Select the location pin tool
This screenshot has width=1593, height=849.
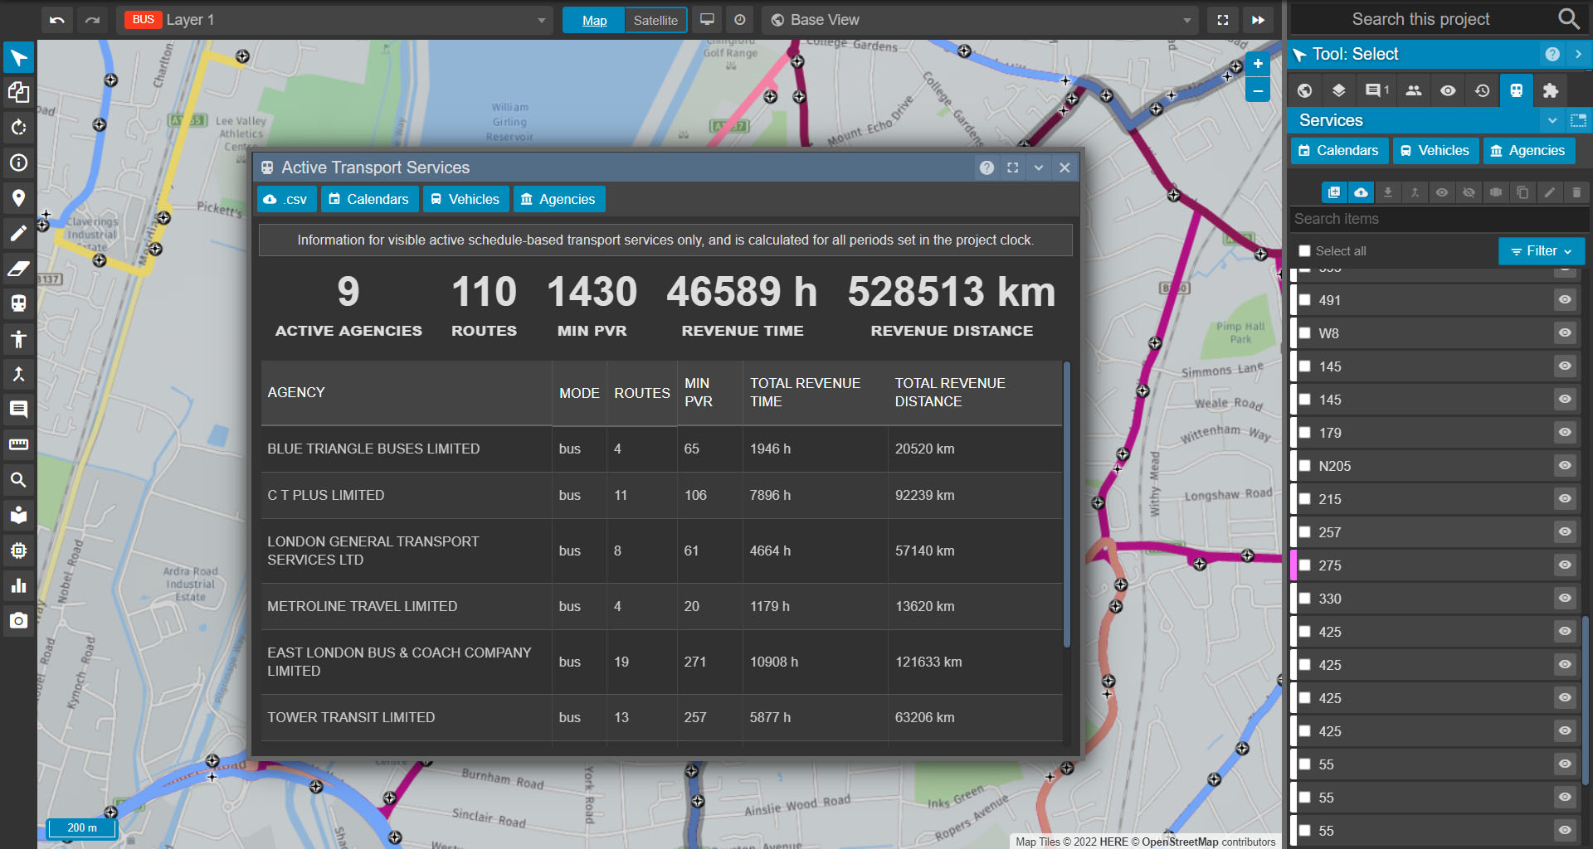pos(18,198)
